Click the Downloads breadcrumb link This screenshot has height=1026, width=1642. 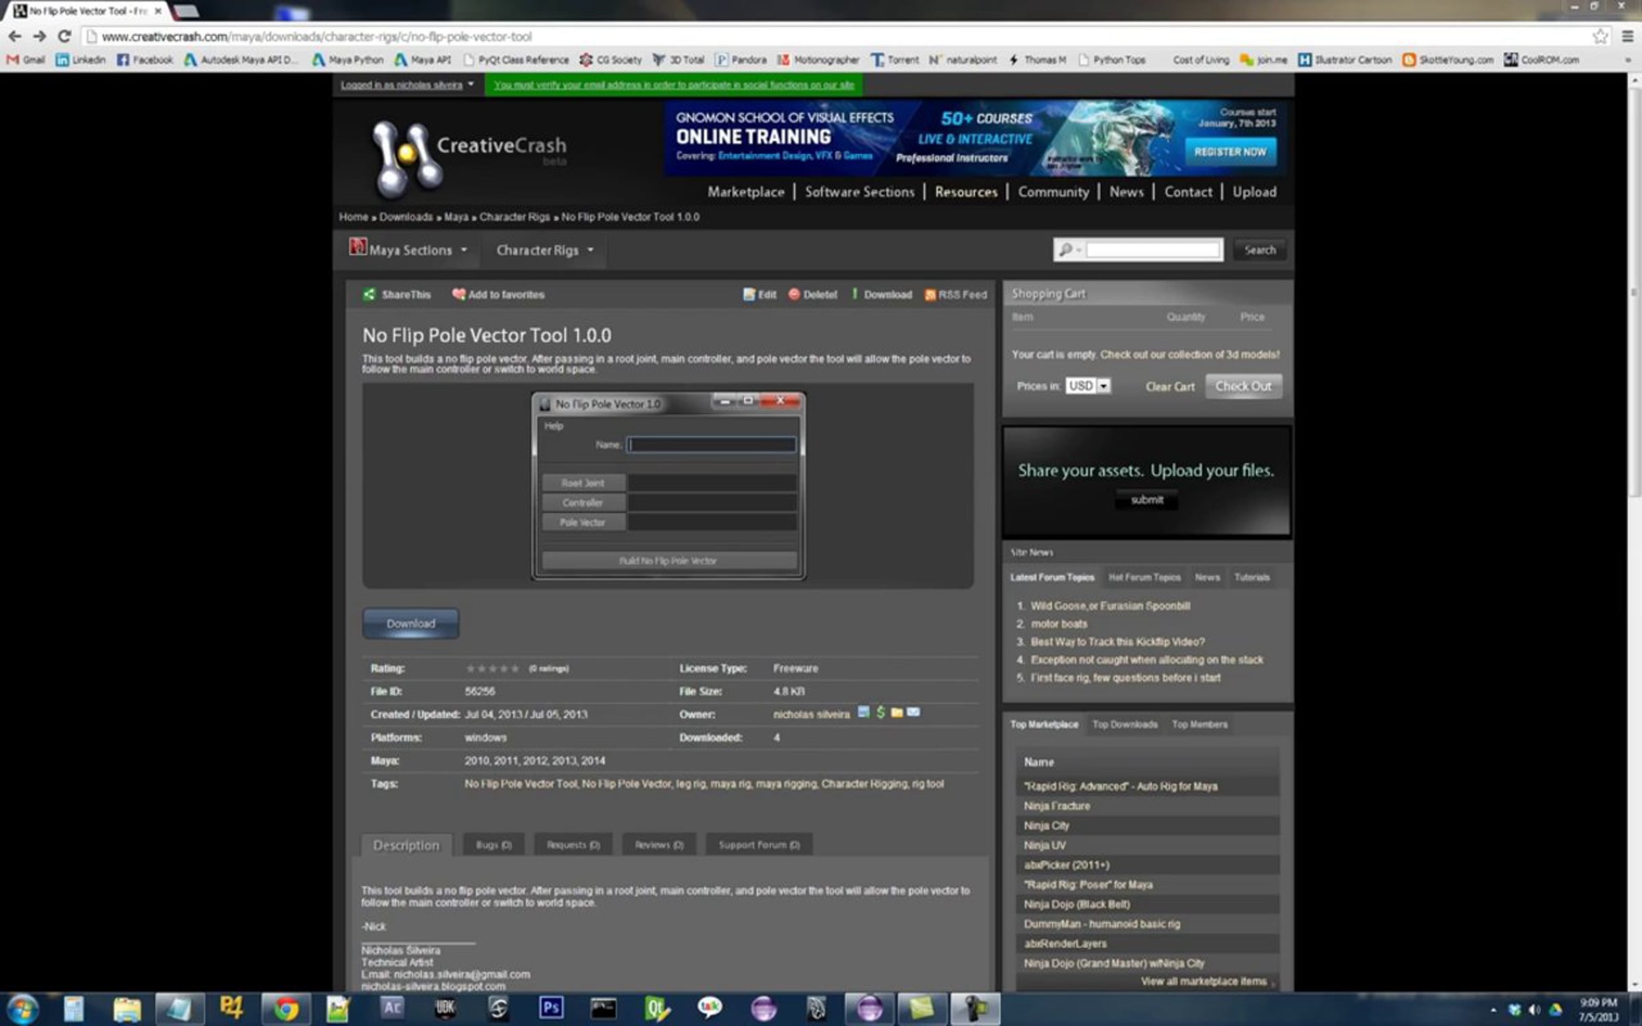(406, 217)
